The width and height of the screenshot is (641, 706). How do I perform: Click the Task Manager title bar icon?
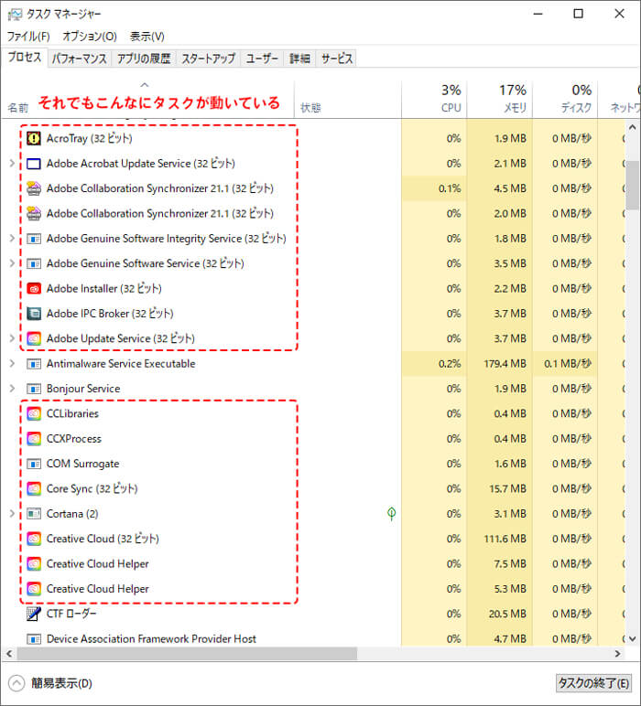click(15, 15)
